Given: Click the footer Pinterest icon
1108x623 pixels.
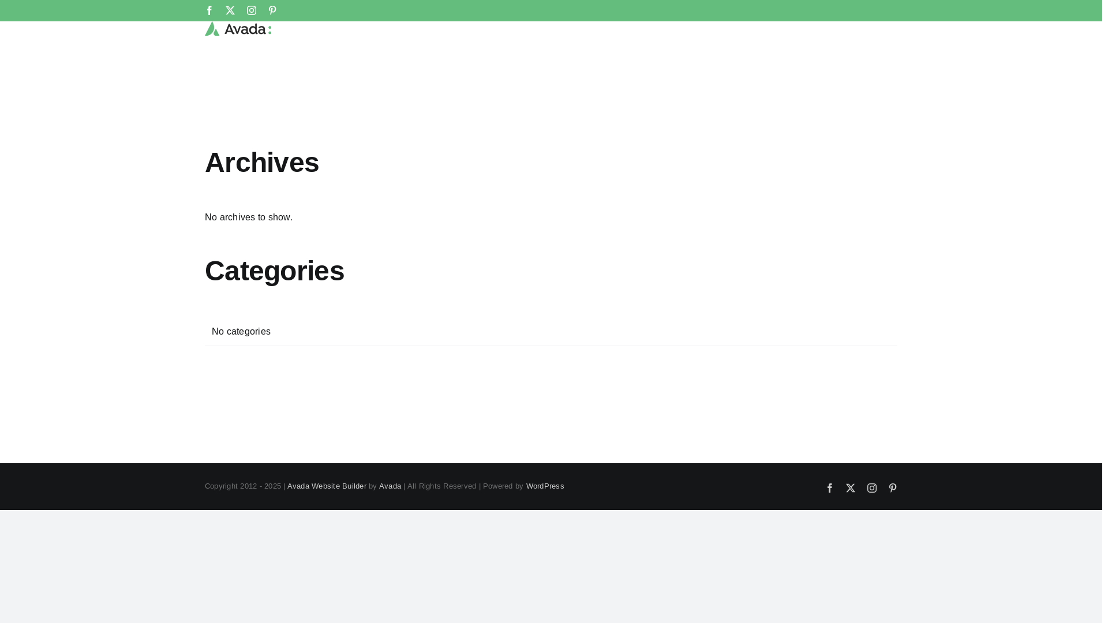Looking at the screenshot, I should click(x=893, y=488).
